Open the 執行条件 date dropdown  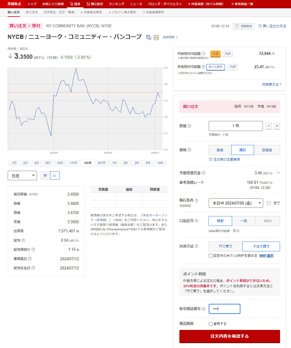236,203
